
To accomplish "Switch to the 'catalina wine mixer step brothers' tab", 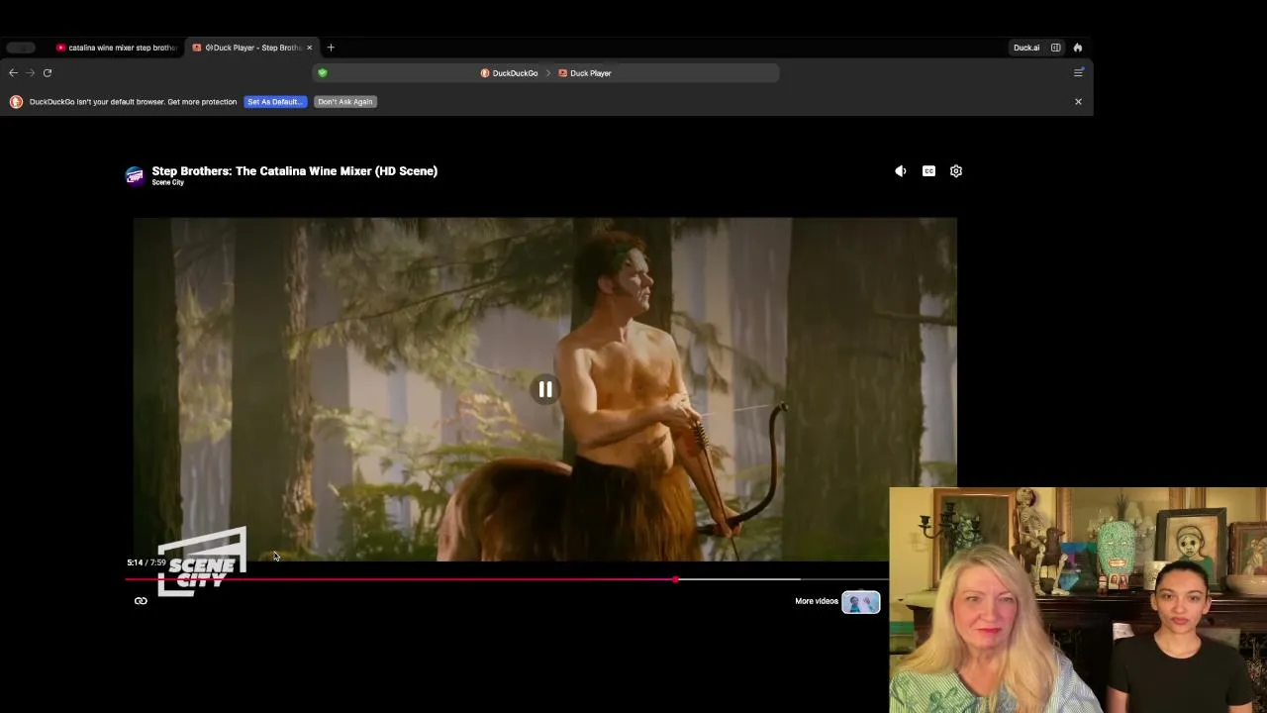I will pyautogui.click(x=116, y=48).
